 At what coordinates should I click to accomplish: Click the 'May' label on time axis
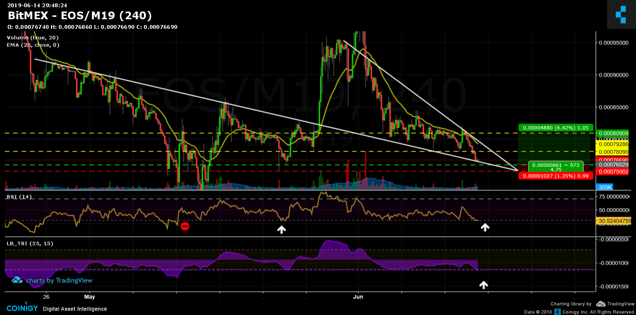(90, 297)
